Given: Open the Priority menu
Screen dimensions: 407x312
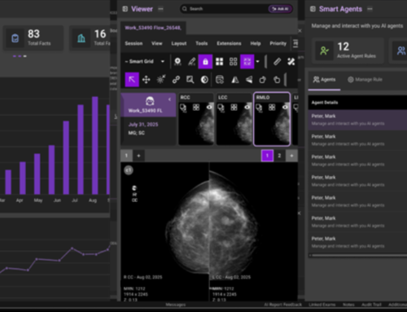Looking at the screenshot, I should [278, 43].
